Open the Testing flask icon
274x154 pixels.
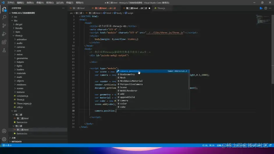[4, 50]
